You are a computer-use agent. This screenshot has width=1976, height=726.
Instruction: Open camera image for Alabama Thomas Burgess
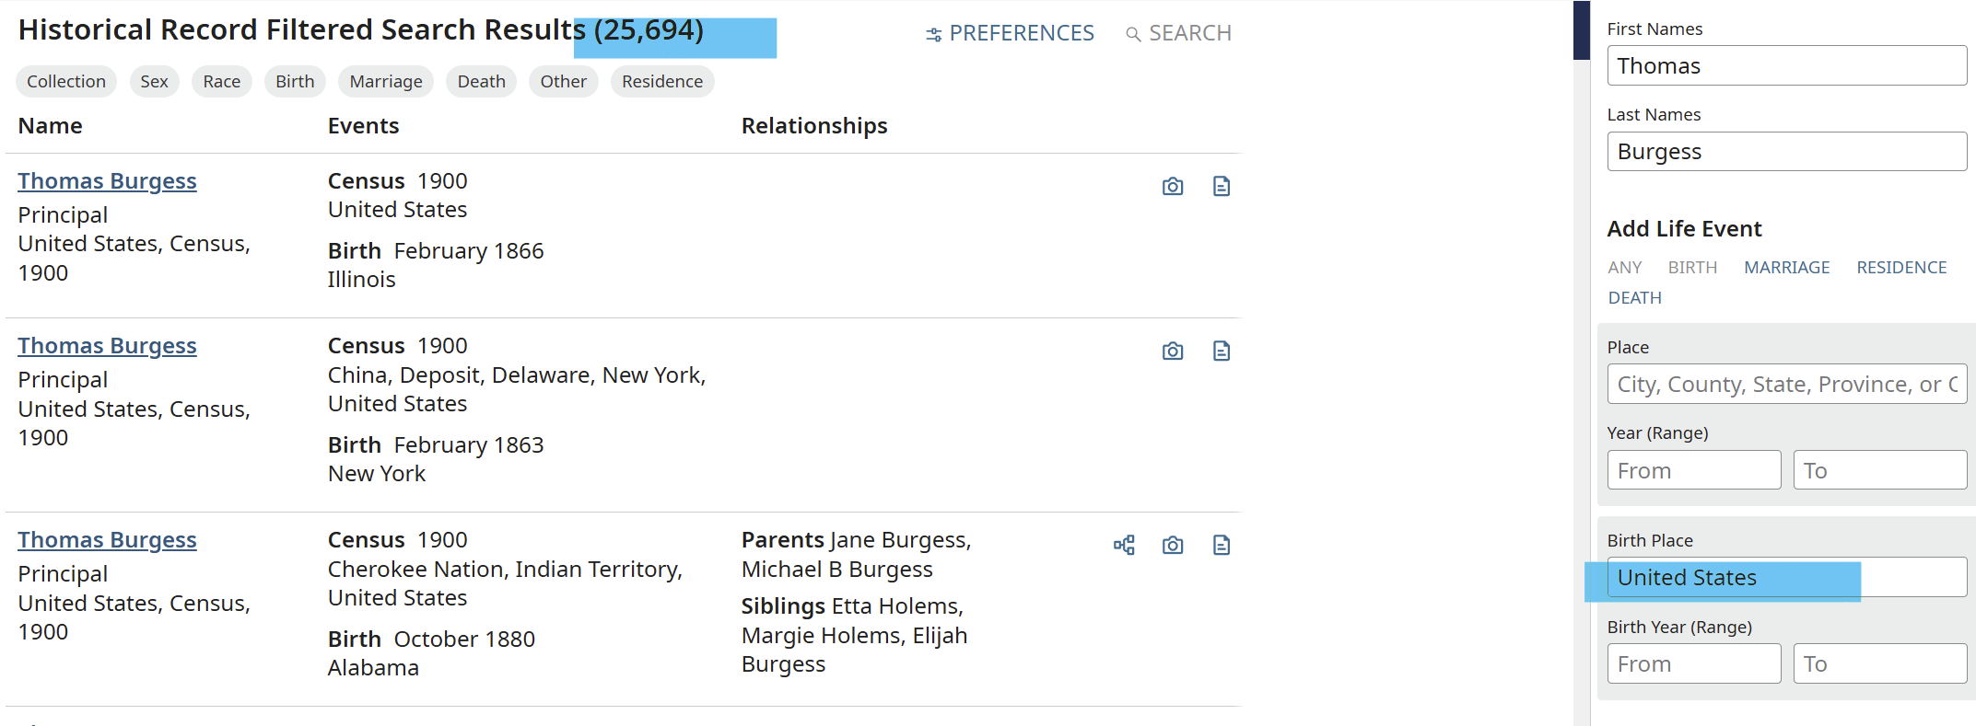pos(1173,546)
